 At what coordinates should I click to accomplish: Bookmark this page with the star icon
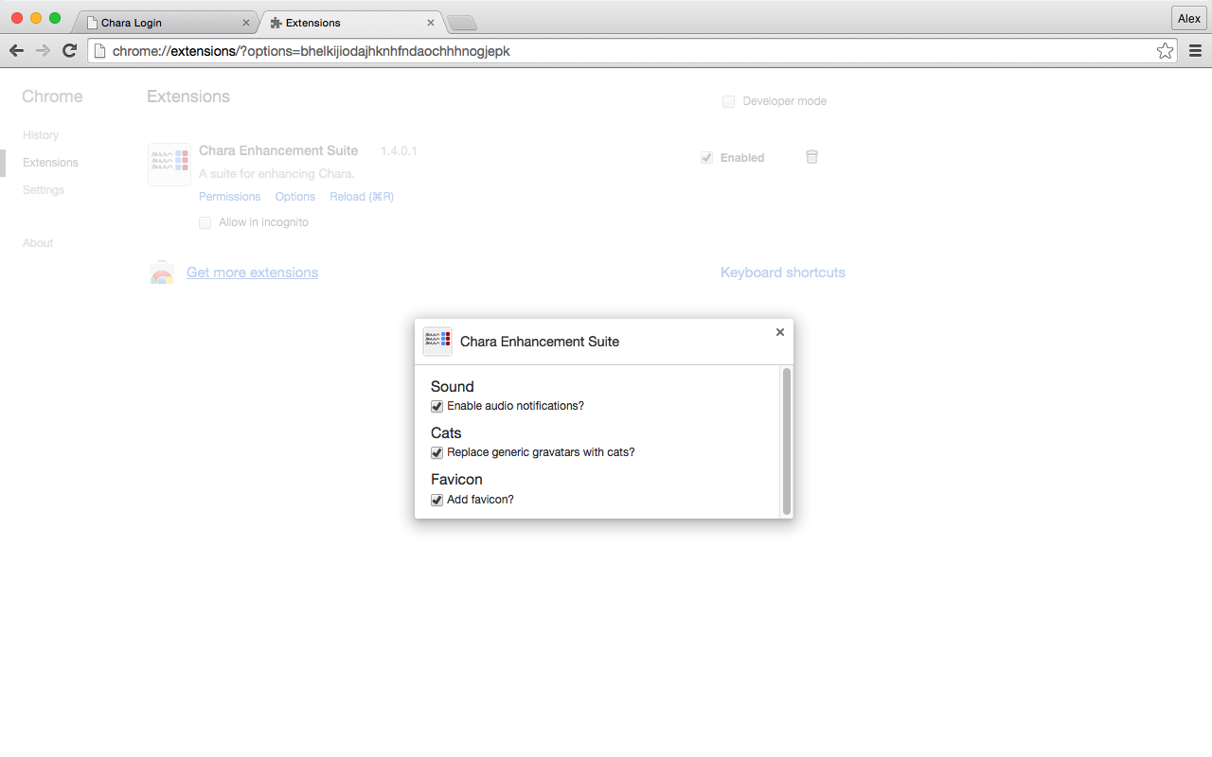[x=1165, y=51]
